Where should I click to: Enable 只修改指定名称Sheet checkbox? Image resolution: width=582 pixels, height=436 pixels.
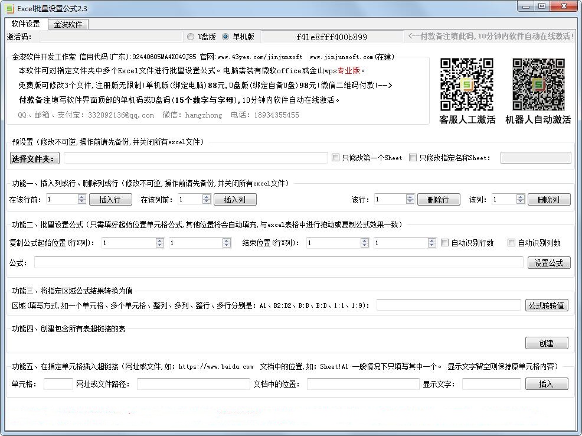click(413, 158)
